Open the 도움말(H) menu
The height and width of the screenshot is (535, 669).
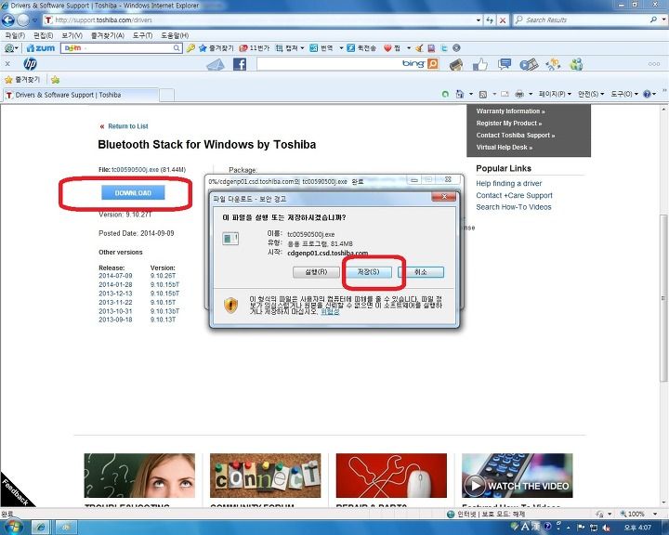click(175, 35)
